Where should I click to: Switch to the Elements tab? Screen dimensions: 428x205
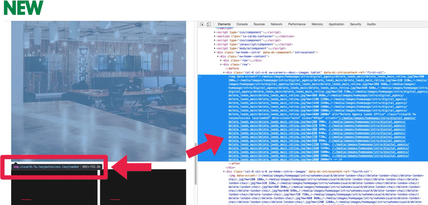[x=224, y=24]
